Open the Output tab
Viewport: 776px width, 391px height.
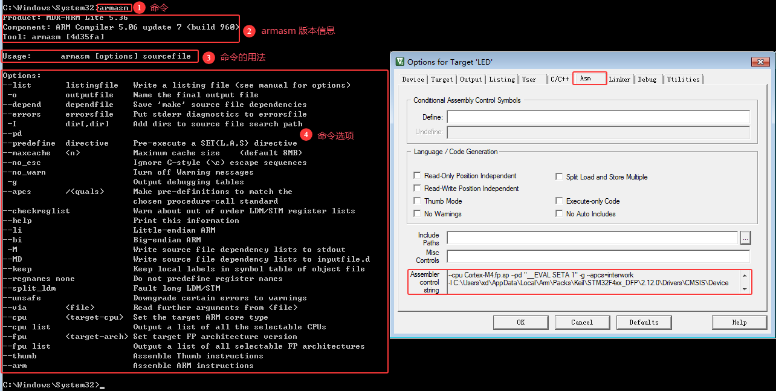471,79
